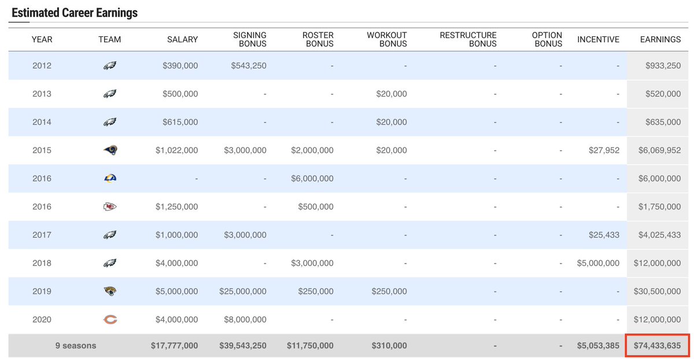This screenshot has height=359, width=694.
Task: Click the $635,000 earnings value
Action: pos(663,122)
